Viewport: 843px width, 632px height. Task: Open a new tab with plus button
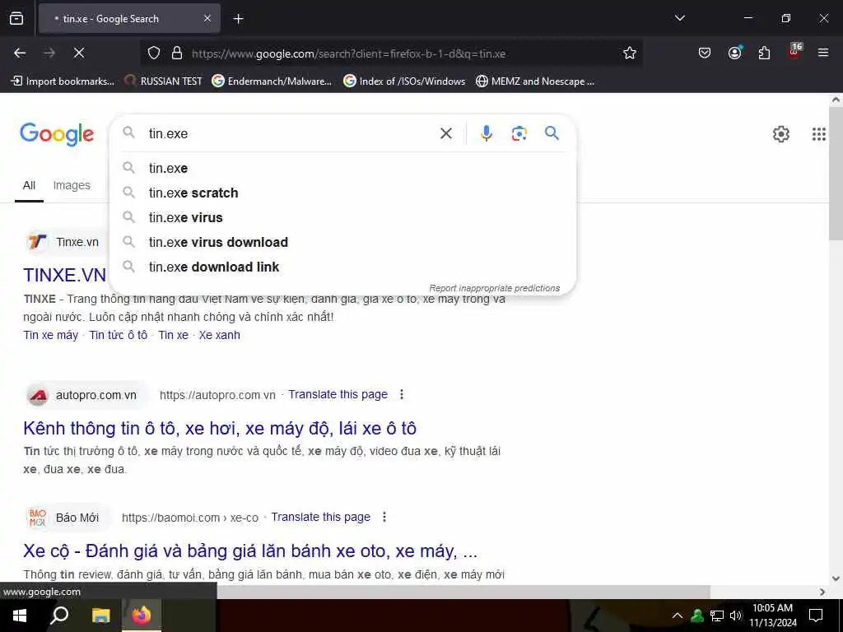point(238,19)
